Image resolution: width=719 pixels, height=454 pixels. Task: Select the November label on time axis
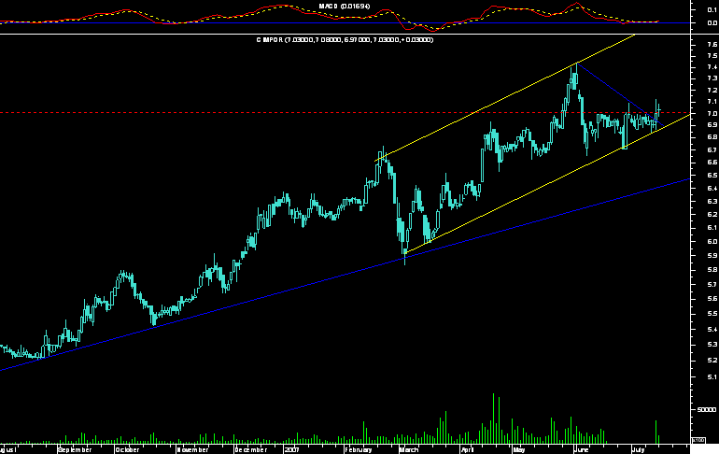(x=193, y=450)
